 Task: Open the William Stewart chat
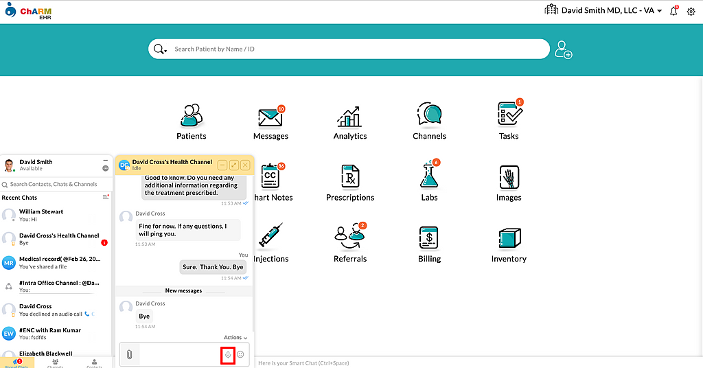(x=55, y=216)
